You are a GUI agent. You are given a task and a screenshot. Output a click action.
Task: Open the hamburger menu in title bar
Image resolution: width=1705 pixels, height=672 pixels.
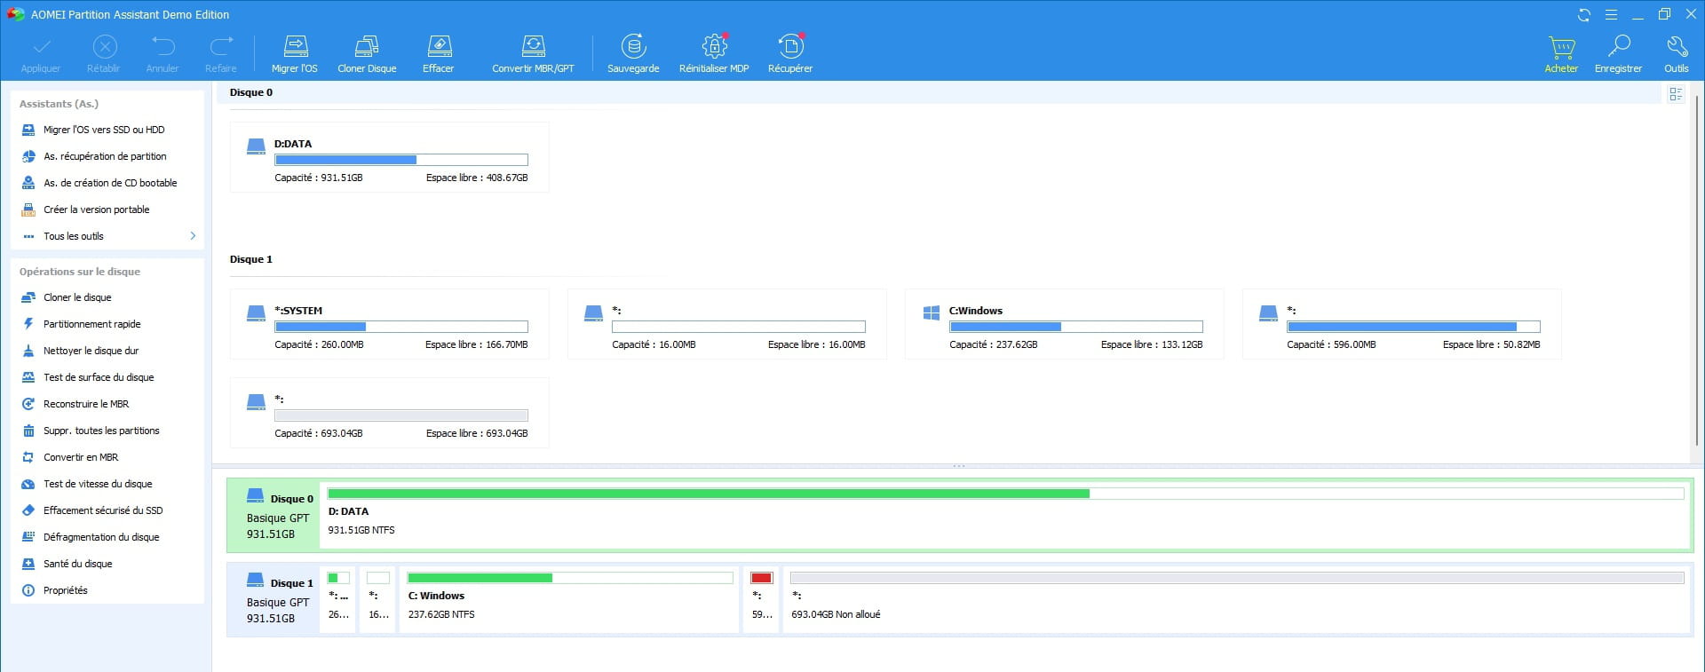point(1611,15)
